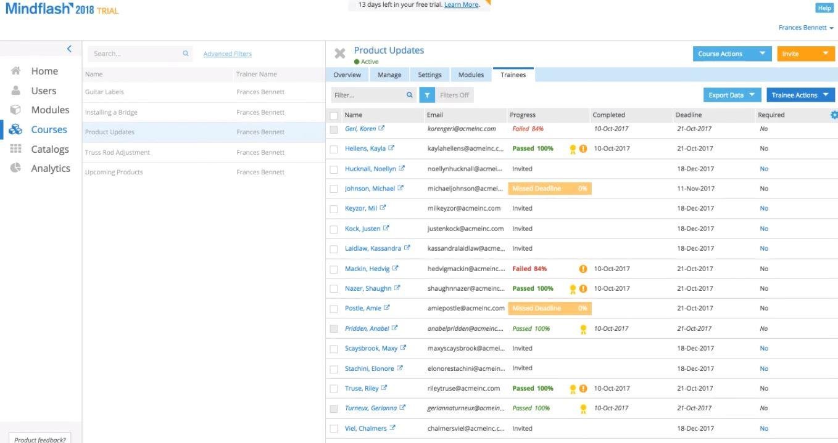This screenshot has width=838, height=443.
Task: Click the filter funnel icon button
Action: (x=427, y=96)
